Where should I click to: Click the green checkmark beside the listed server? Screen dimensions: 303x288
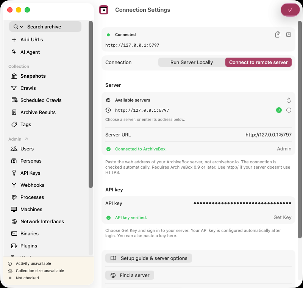click(x=279, y=110)
